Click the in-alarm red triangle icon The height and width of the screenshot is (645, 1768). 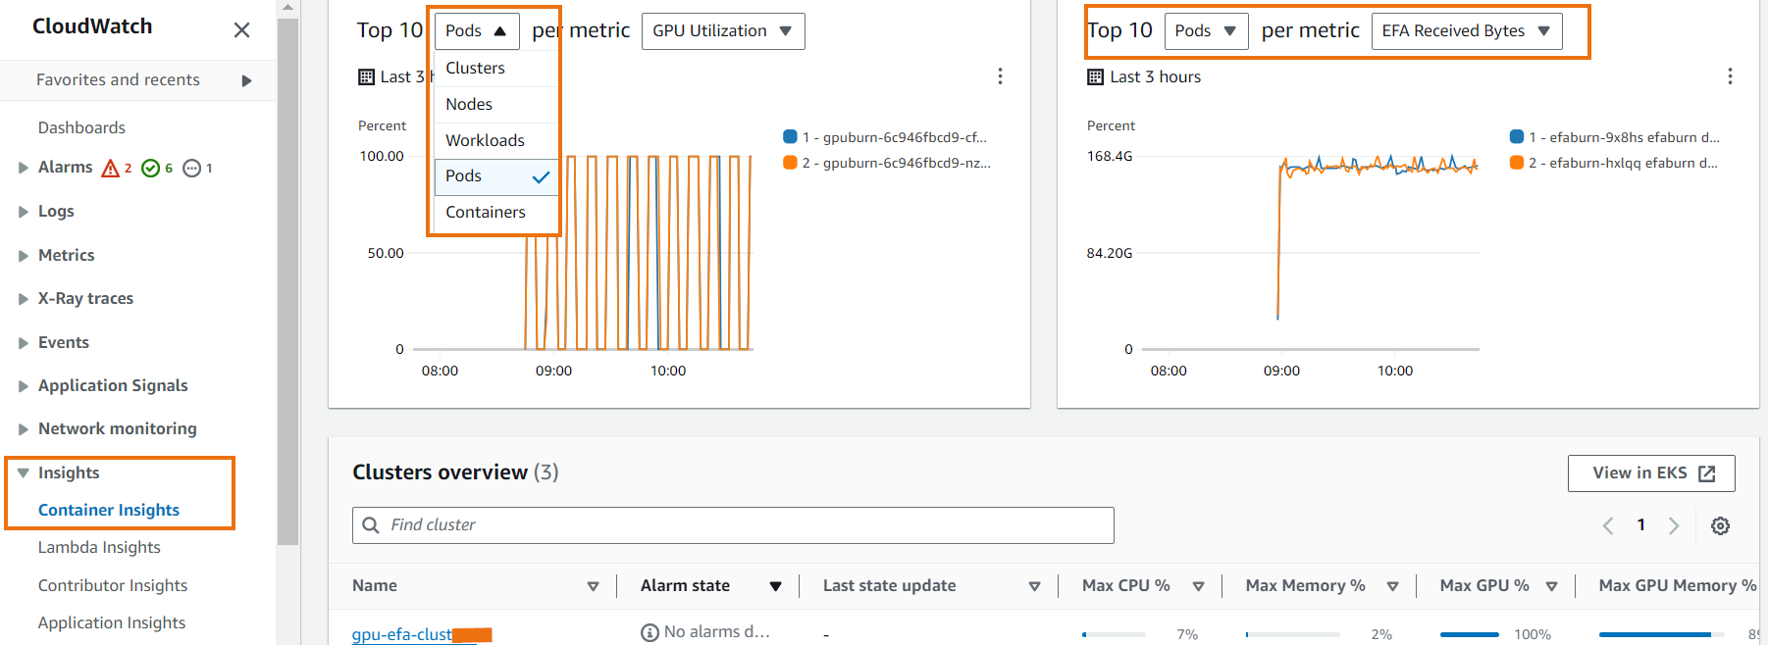[111, 169]
